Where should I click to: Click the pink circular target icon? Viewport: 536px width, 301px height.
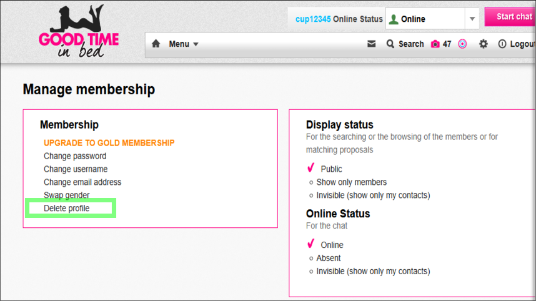(462, 44)
